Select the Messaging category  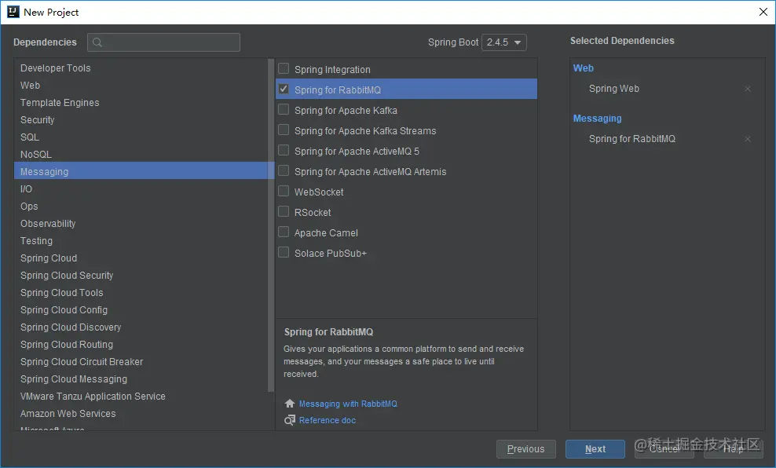pos(141,172)
